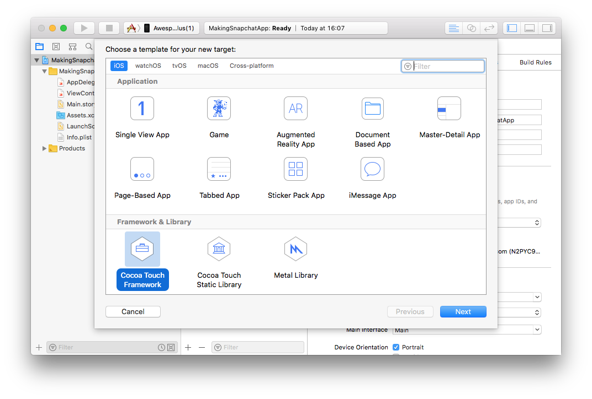This screenshot has height=399, width=592.
Task: Click the Next button
Action: coord(463,311)
